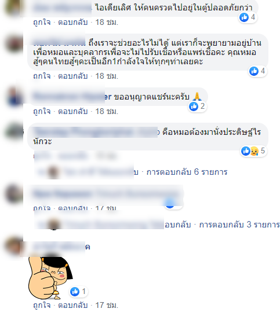
Task: Open reactions on the stay-home encouragement comment
Action: point(257,71)
